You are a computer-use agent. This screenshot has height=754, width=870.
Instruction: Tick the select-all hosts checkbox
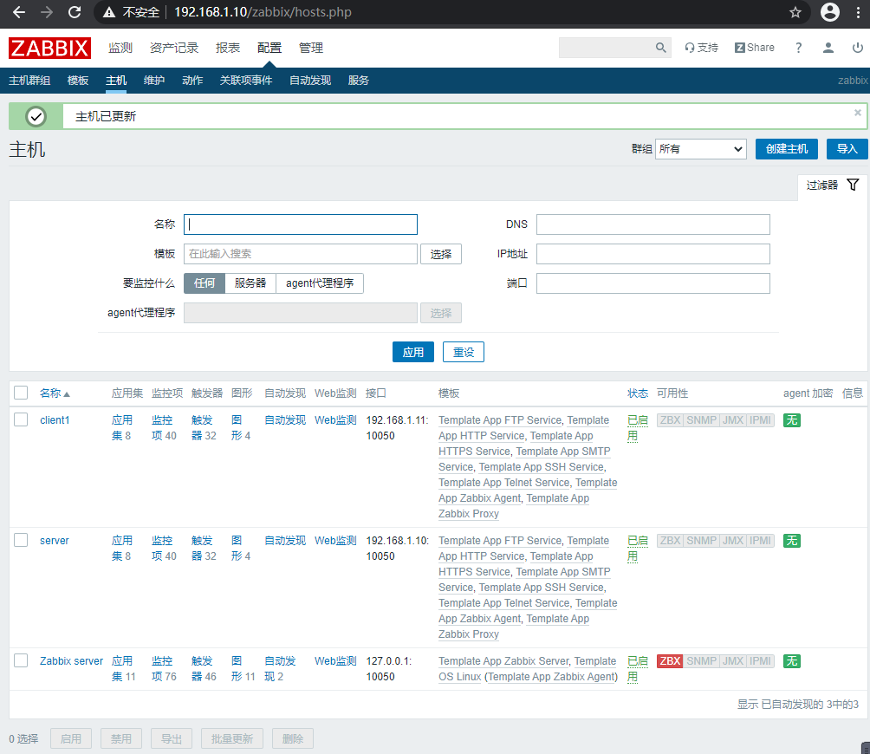tap(21, 393)
